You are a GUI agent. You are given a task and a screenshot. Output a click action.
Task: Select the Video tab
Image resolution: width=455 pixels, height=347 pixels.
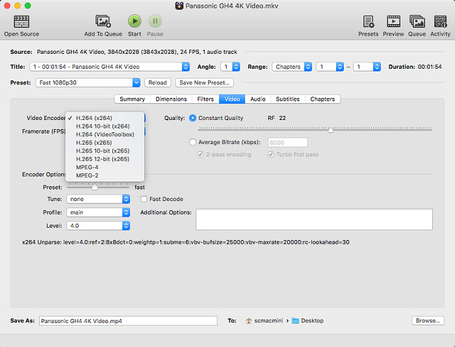click(x=232, y=99)
